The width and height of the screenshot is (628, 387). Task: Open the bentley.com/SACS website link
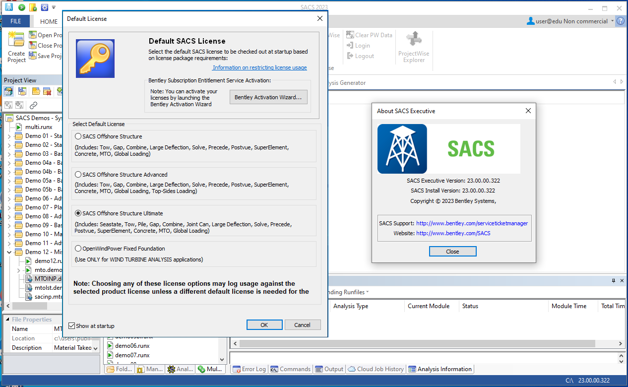(453, 233)
